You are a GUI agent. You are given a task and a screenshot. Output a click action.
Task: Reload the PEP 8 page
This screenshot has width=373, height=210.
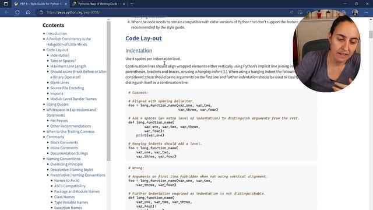(x=17, y=12)
